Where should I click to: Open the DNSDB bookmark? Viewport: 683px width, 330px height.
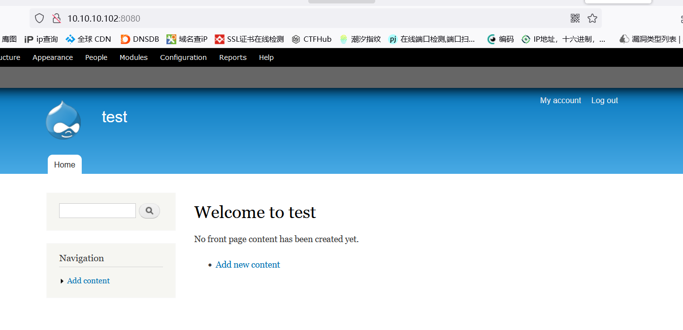pos(139,39)
